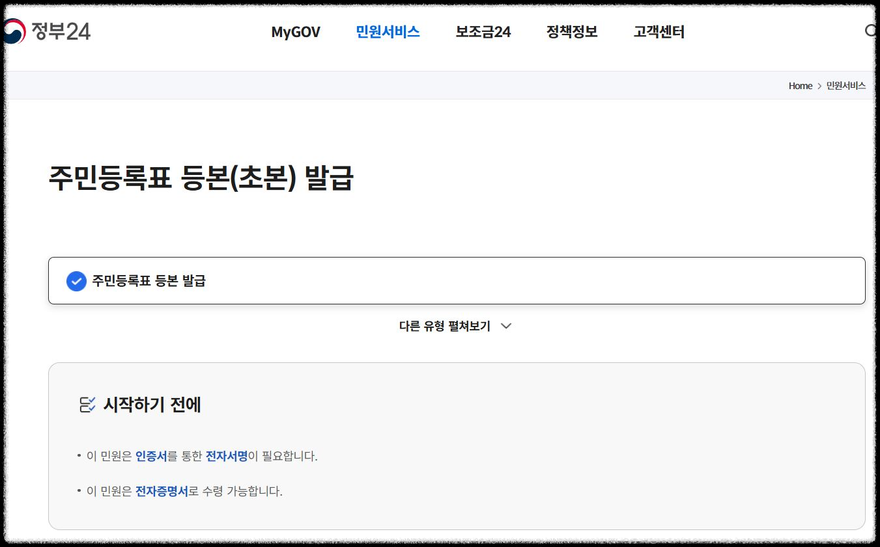Open the MyGOV menu

[x=295, y=31]
